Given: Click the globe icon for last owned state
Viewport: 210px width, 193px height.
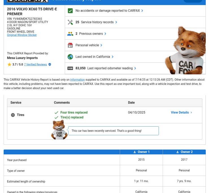Looking at the screenshot, I should pyautogui.click(x=70, y=57).
